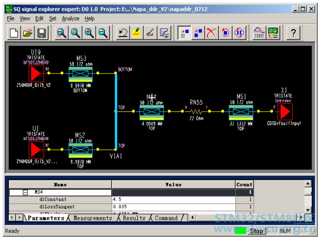
Task: Select the RN55 resistor in the schematic
Action: click(196, 112)
